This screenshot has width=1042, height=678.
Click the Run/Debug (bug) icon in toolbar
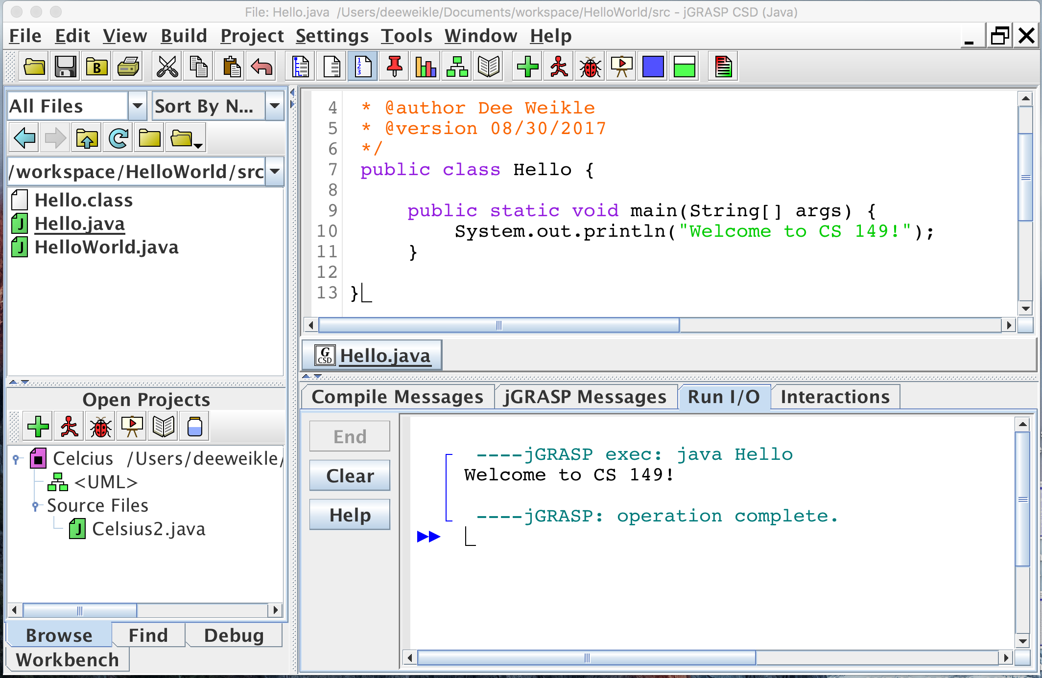click(592, 67)
